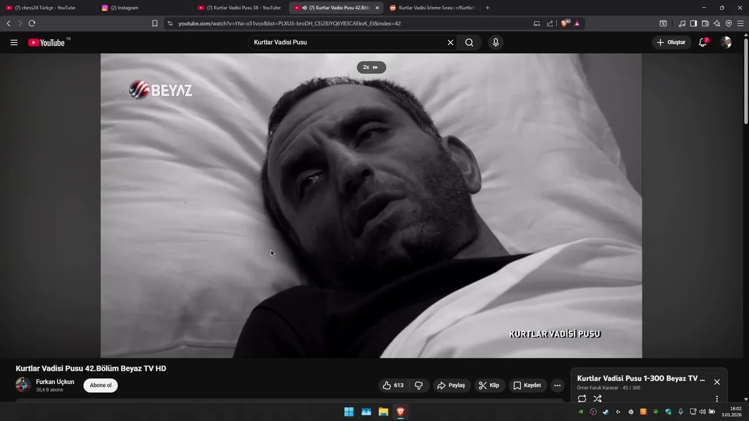This screenshot has width=749, height=421.
Task: Open Brave Wallet icon
Action: [705, 23]
